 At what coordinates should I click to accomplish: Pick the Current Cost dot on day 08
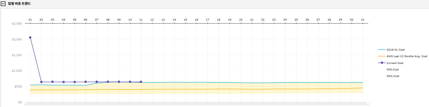(108, 82)
